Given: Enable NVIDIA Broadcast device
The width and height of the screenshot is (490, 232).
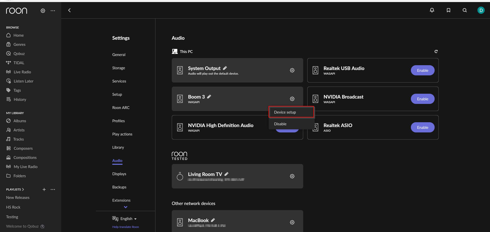Looking at the screenshot, I should coord(423,99).
